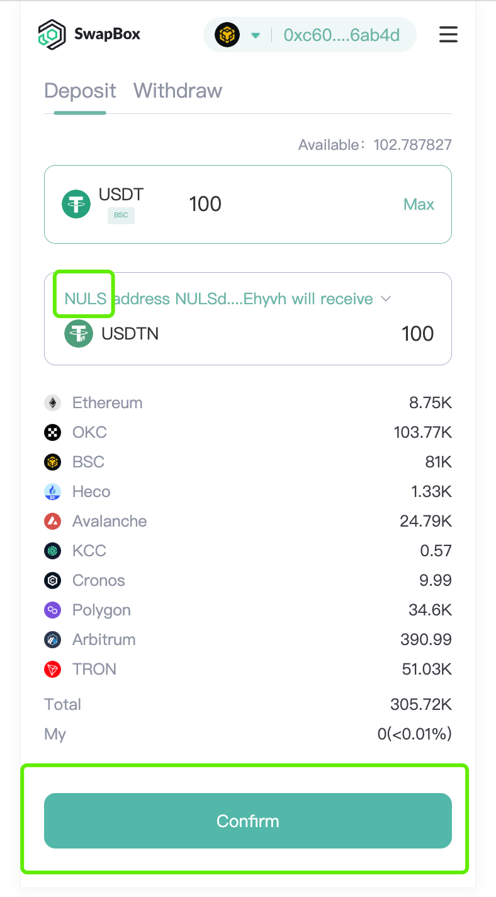This screenshot has width=496, height=897.
Task: Click the Ethereum chain icon
Action: (x=52, y=403)
